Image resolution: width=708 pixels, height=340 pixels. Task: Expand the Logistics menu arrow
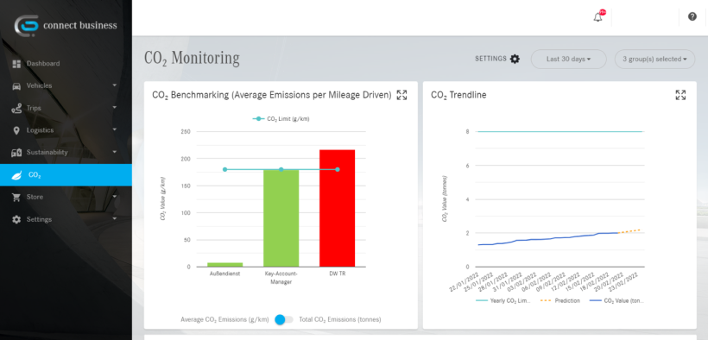114,129
